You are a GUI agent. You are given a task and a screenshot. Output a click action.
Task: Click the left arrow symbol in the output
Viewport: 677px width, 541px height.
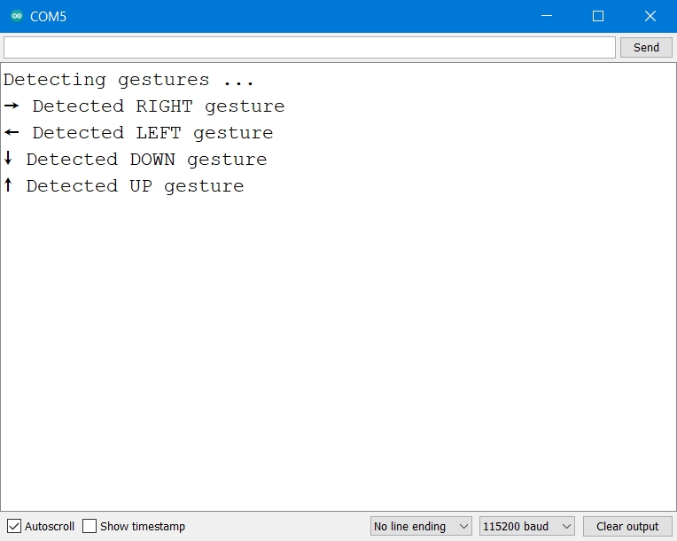point(11,132)
